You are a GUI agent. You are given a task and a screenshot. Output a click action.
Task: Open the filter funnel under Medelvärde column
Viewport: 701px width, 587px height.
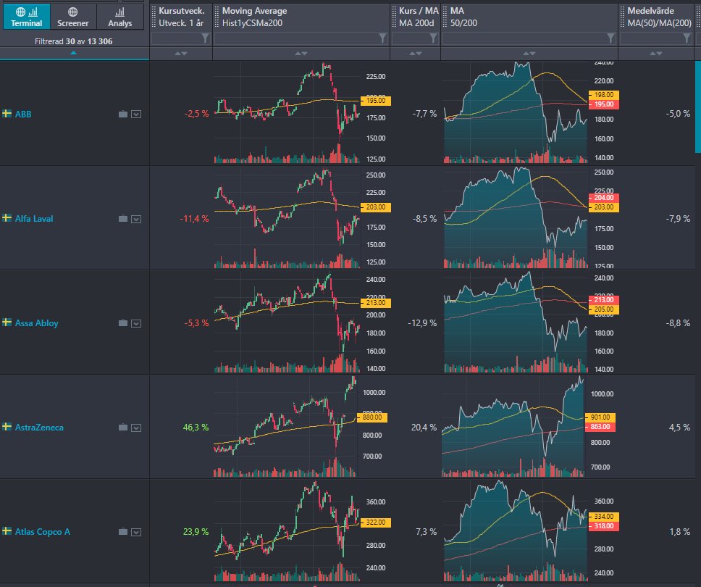(x=687, y=38)
